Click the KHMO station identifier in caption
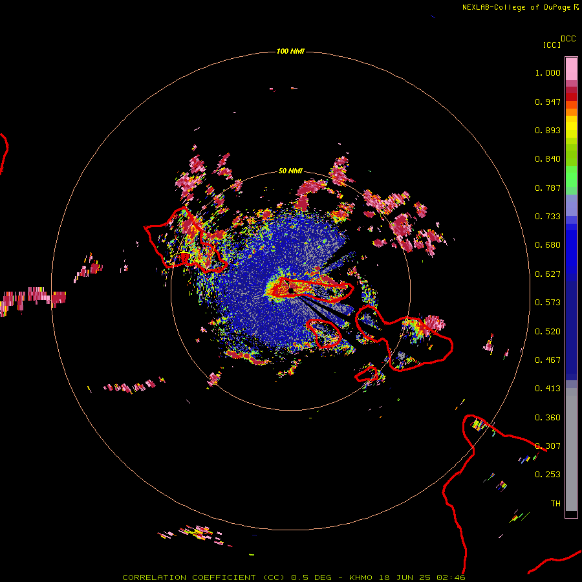This screenshot has height=582, width=582. 361,577
